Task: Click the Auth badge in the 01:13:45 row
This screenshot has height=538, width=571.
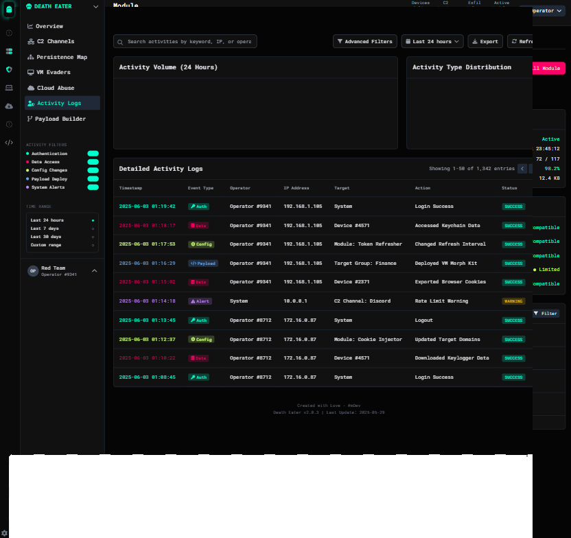Action: click(x=198, y=320)
